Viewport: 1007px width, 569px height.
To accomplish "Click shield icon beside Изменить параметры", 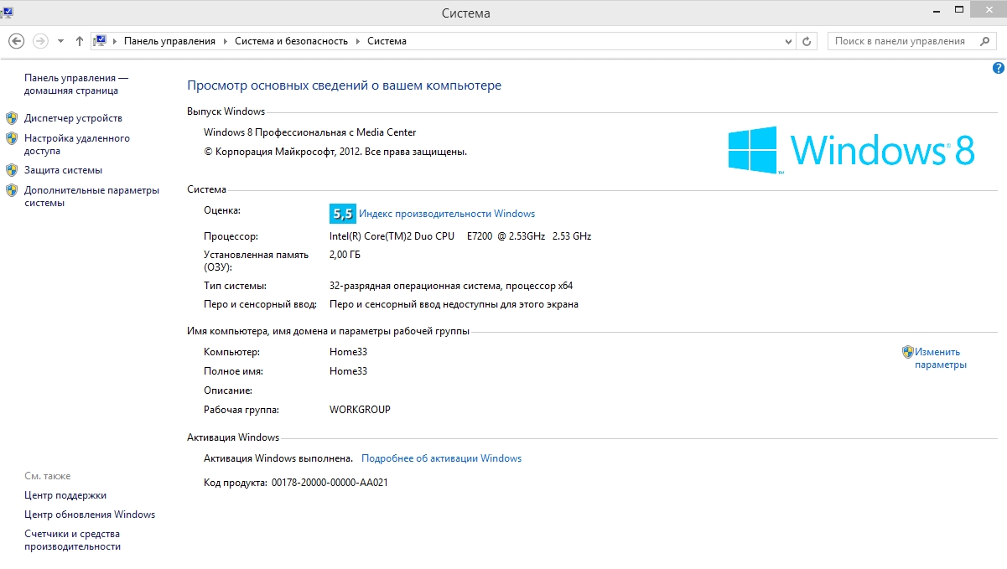I will [908, 352].
